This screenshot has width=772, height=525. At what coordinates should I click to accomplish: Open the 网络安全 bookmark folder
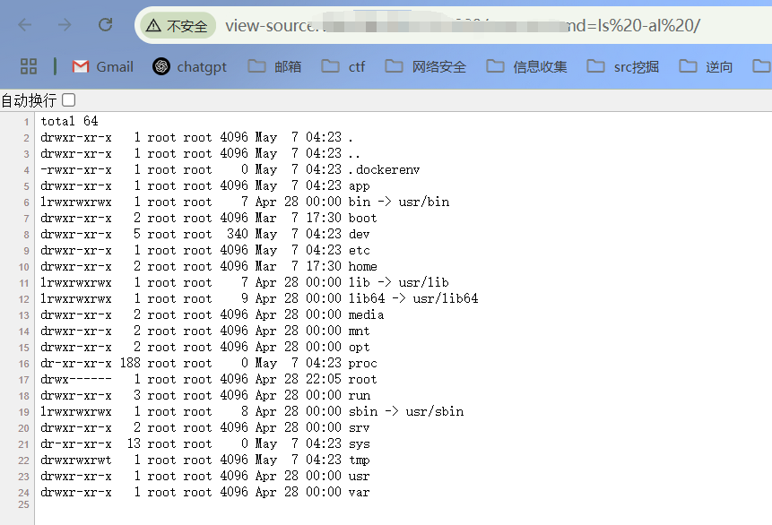(x=425, y=66)
